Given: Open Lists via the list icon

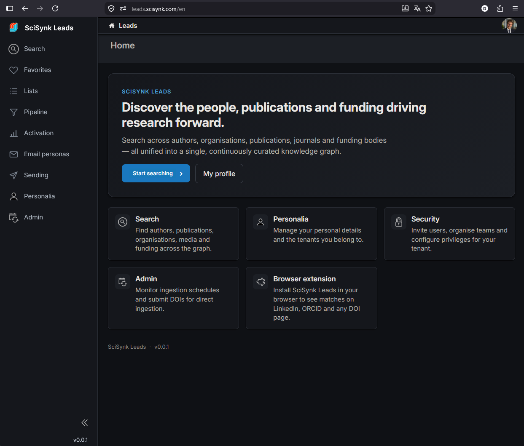Looking at the screenshot, I should (x=14, y=91).
